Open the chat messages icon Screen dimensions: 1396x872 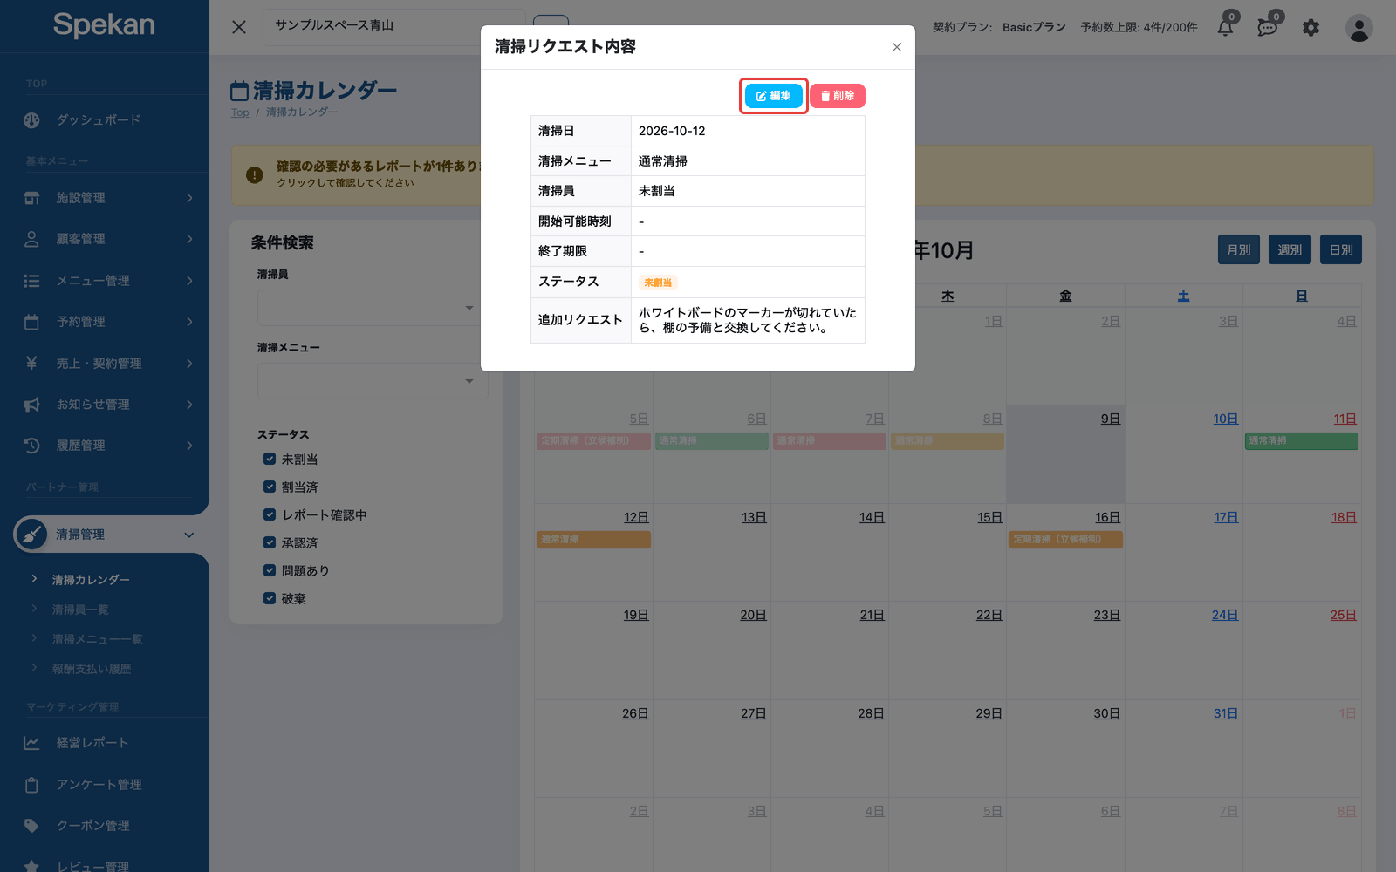point(1267,28)
